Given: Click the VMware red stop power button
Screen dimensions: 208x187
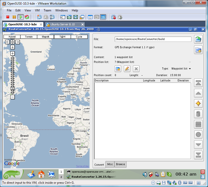Looking at the screenshot, I should (x=8, y=17).
